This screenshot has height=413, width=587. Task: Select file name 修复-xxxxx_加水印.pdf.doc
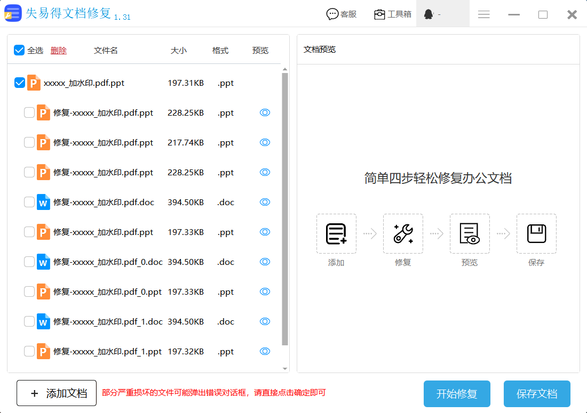(x=104, y=202)
